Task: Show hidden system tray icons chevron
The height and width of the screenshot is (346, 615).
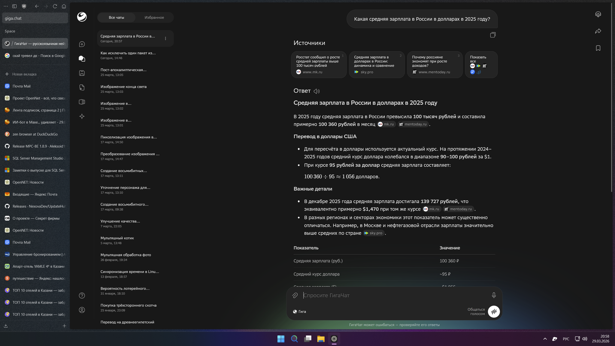Action: click(545, 339)
